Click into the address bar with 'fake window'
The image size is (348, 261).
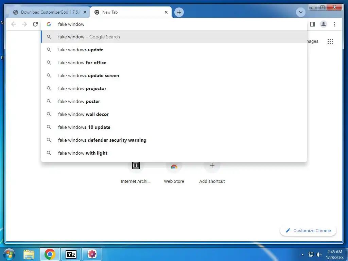[x=174, y=24]
